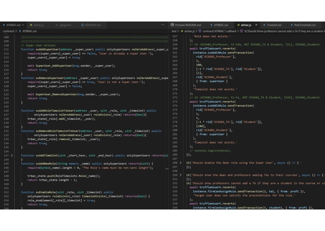The image size is (325, 231).
Task: Click rid['ECE602_Student'] on line 267
Action: 214,77
